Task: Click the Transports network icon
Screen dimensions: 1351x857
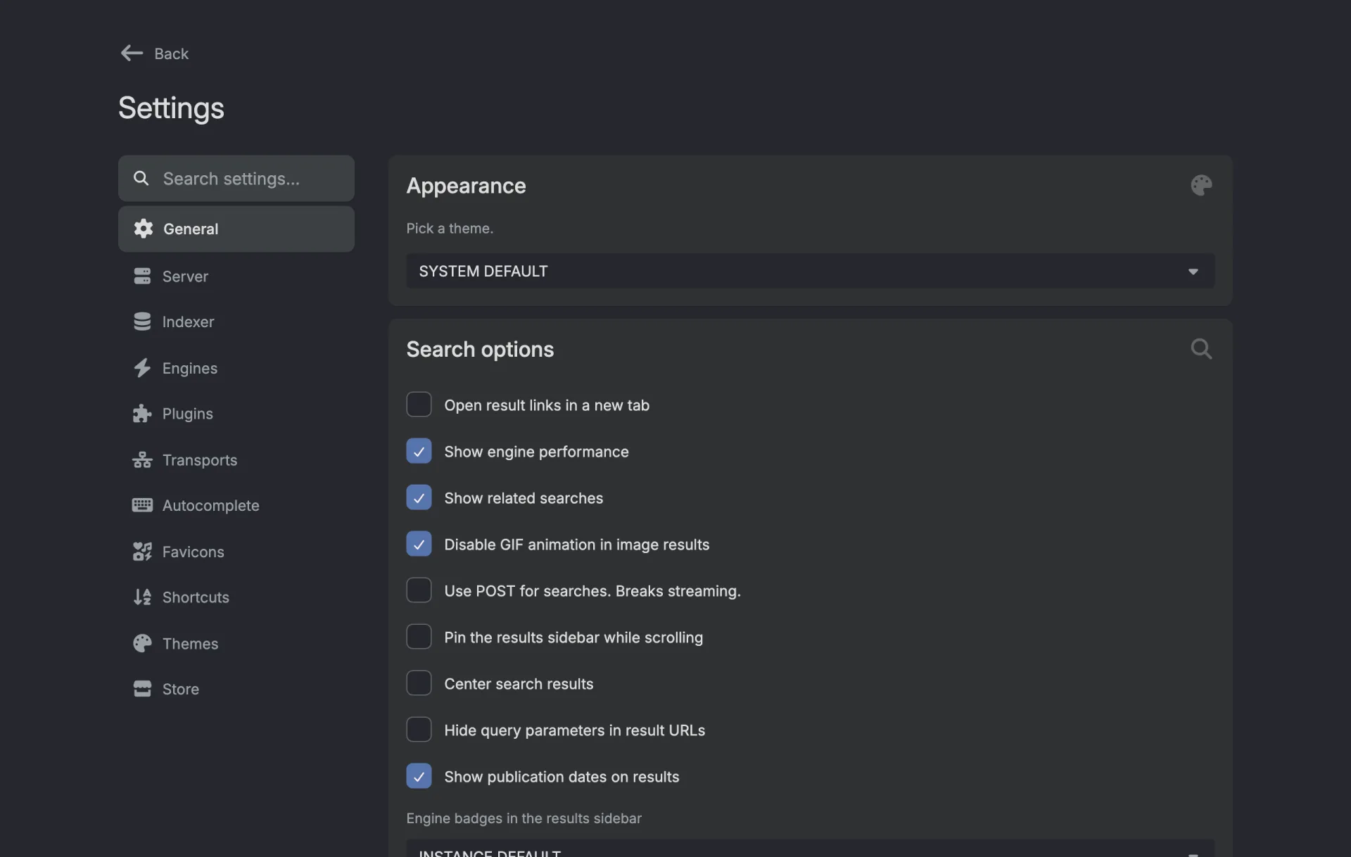Action: click(142, 460)
